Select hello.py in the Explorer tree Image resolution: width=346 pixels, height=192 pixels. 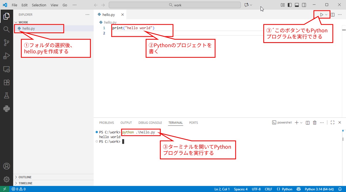pos(29,28)
